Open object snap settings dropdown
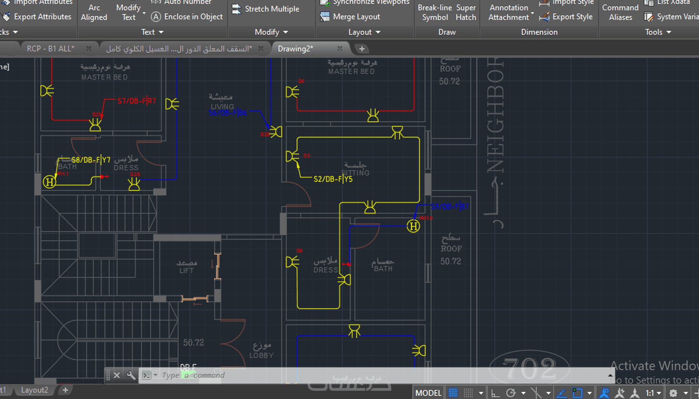 coord(590,393)
